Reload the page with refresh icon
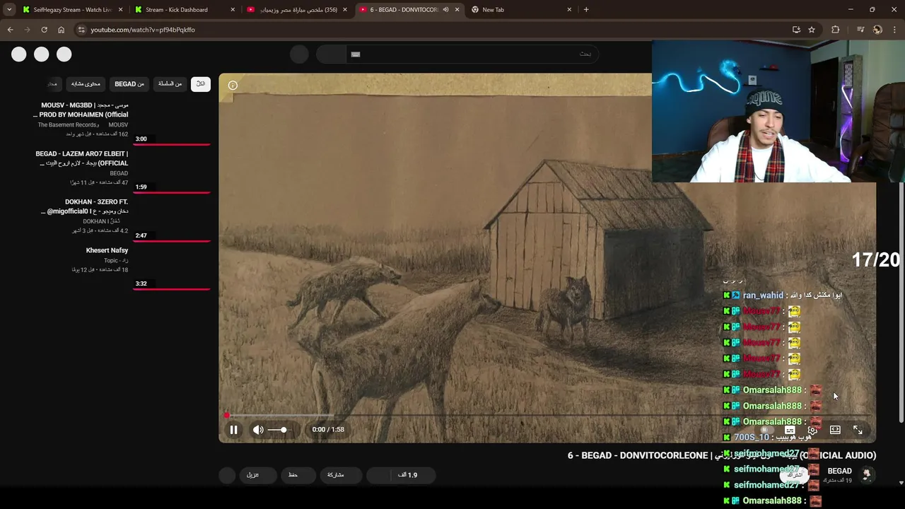 point(44,30)
